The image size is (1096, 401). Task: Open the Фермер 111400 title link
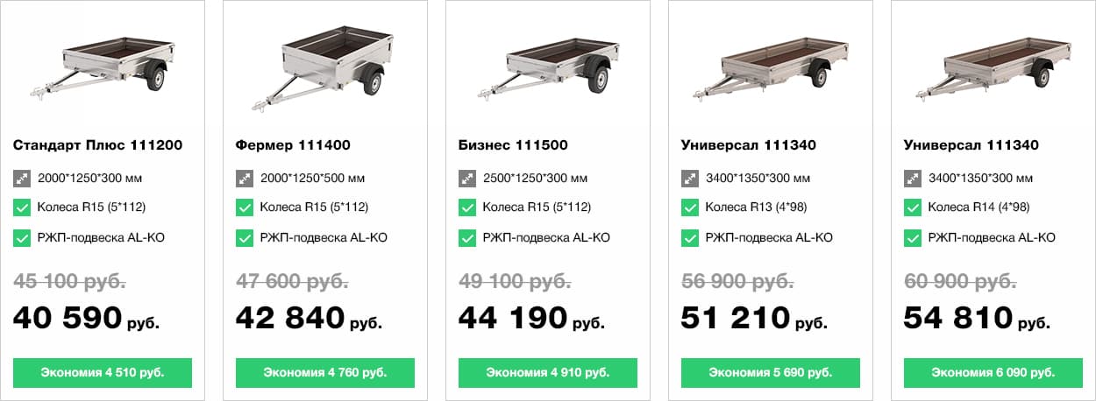click(294, 145)
